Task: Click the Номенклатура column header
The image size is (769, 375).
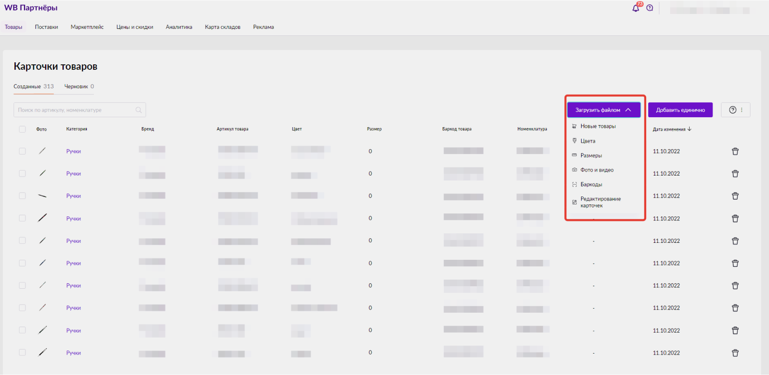Action: point(532,129)
